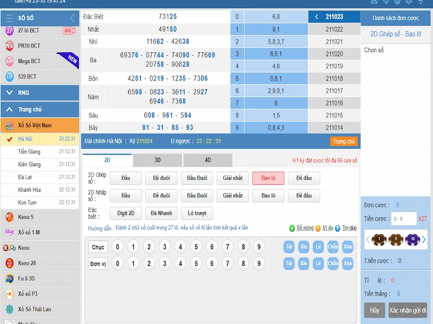433x324 pixels.
Task: Collapse the sidebar with the left chevron
Action: 72,18
